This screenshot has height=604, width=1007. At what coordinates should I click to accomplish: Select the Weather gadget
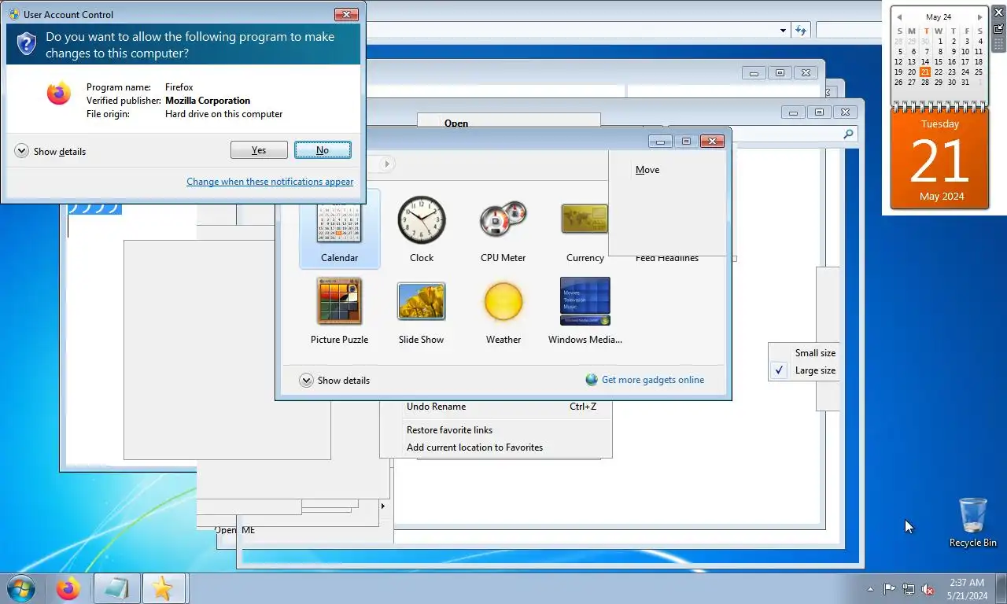tap(503, 311)
